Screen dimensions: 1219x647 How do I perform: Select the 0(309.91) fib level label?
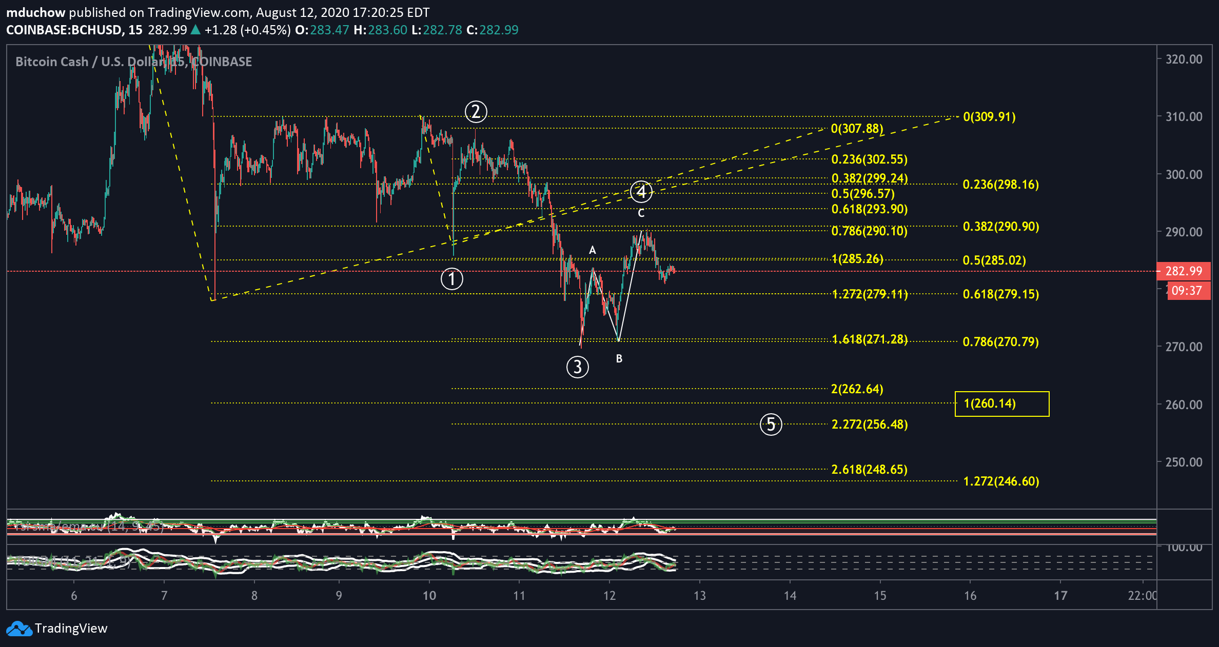[x=989, y=117]
